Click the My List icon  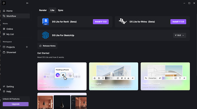click(4, 34)
